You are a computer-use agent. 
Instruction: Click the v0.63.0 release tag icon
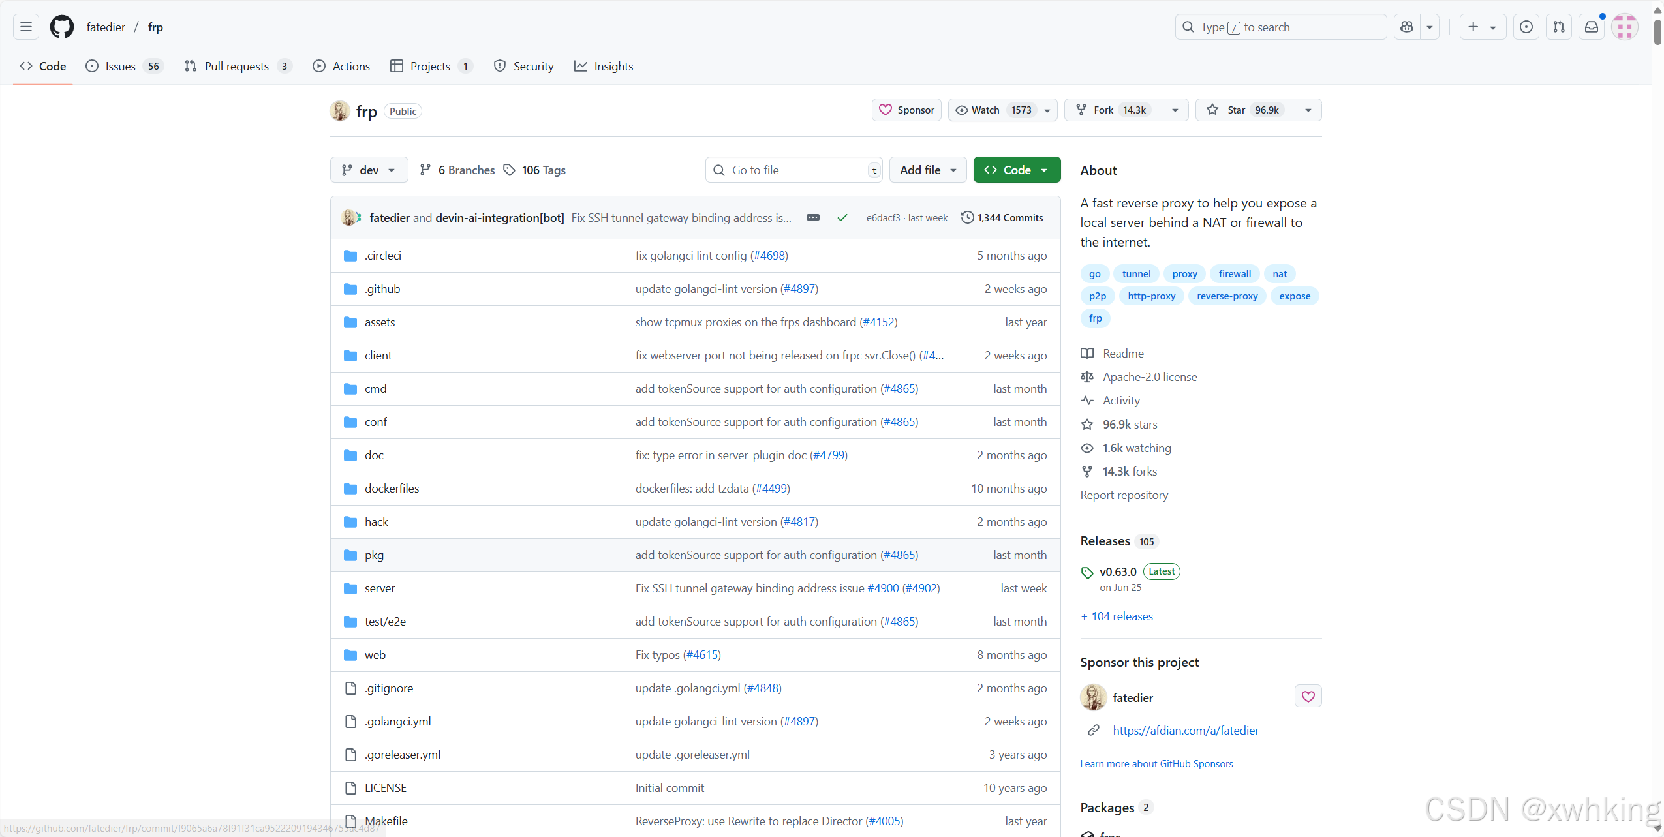pyautogui.click(x=1087, y=572)
